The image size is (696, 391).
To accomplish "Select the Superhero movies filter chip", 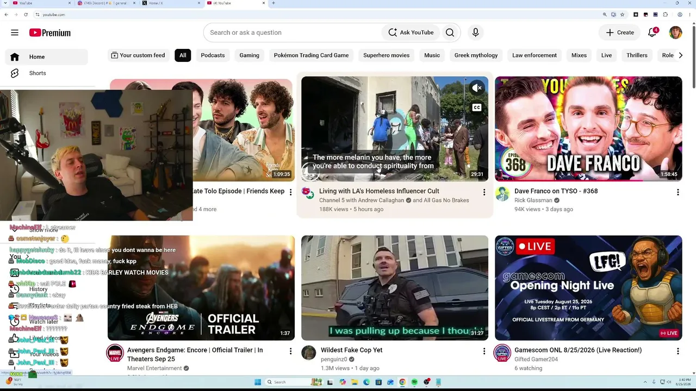I will 386,55.
